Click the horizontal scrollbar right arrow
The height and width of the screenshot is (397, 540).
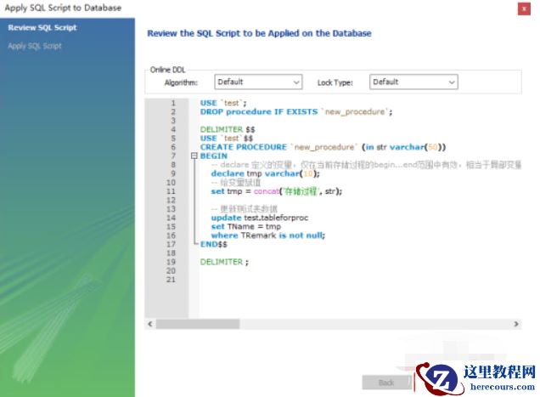pyautogui.click(x=516, y=324)
